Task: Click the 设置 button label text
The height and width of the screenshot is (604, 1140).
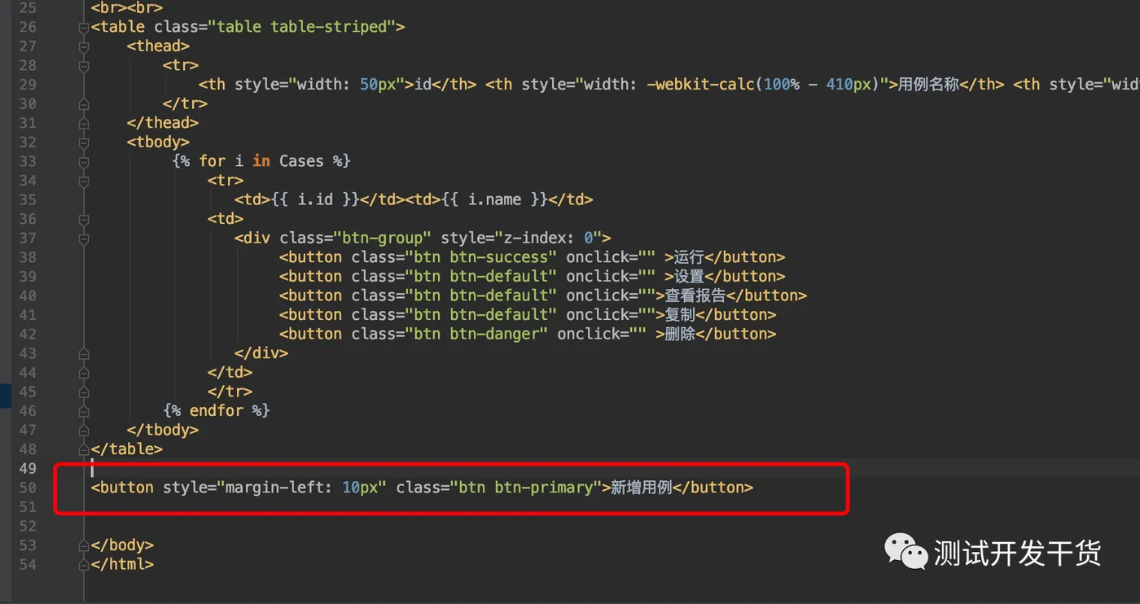Action: (689, 277)
